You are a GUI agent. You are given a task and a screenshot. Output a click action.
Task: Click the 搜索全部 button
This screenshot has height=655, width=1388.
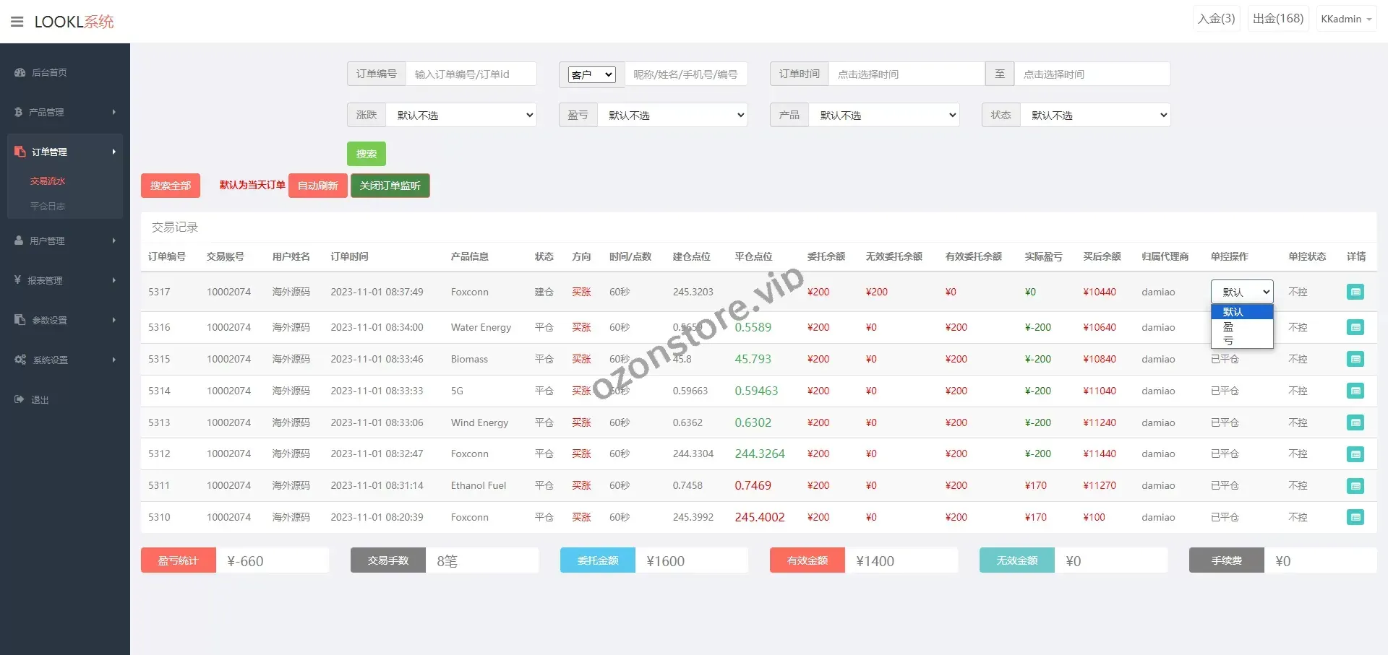pyautogui.click(x=170, y=186)
